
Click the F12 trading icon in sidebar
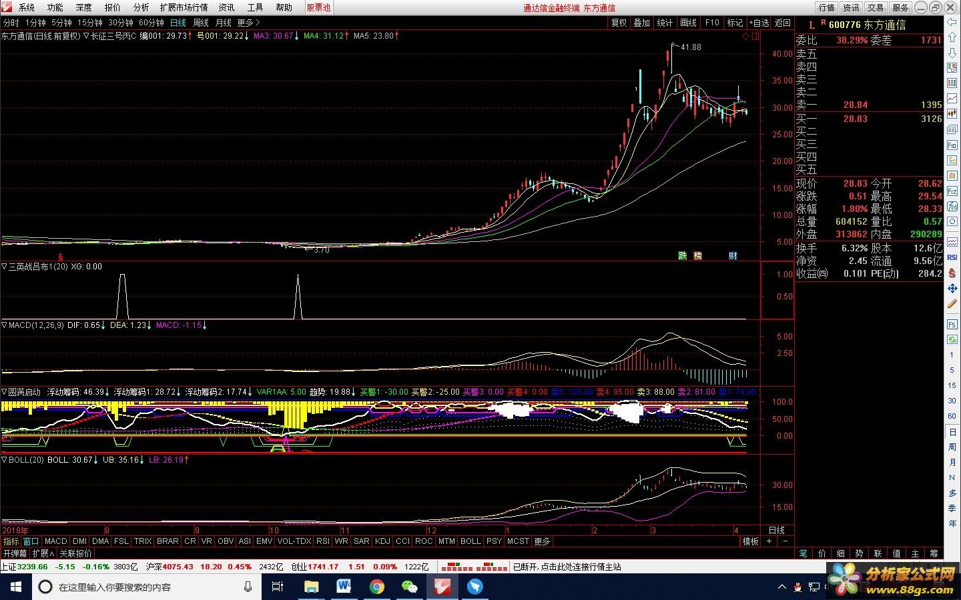952,191
